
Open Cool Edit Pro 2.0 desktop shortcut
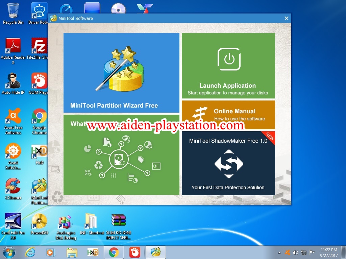(13, 226)
